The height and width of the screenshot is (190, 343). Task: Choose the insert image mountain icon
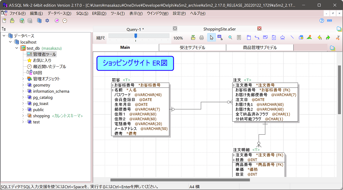309,37
